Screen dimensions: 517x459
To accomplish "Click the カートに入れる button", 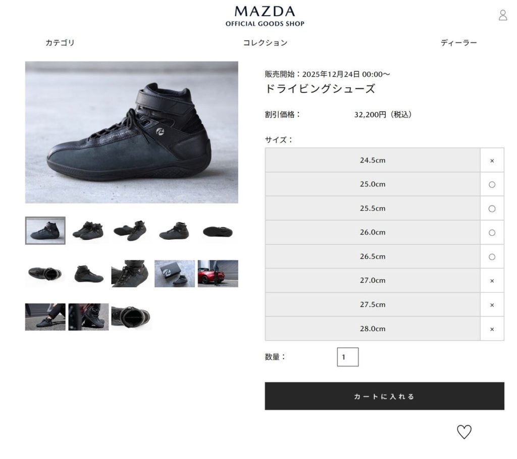I will [384, 396].
